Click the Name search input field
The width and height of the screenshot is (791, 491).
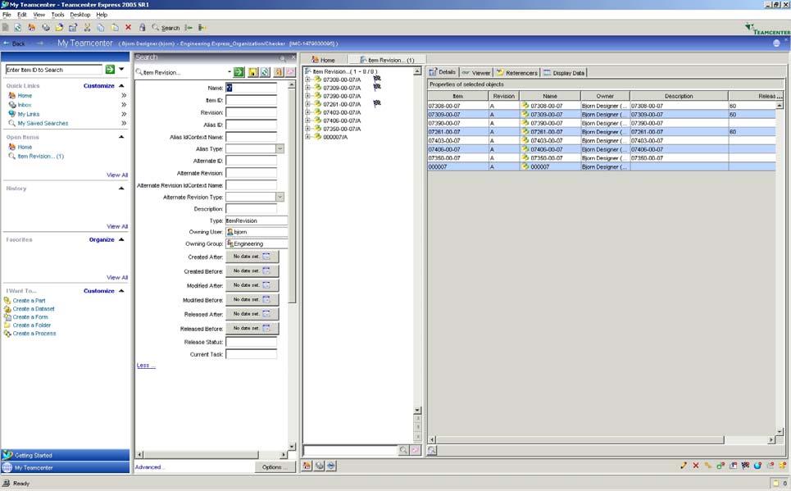click(x=251, y=88)
